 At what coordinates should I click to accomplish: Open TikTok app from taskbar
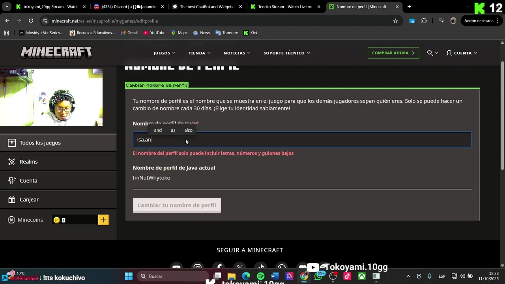(347, 276)
